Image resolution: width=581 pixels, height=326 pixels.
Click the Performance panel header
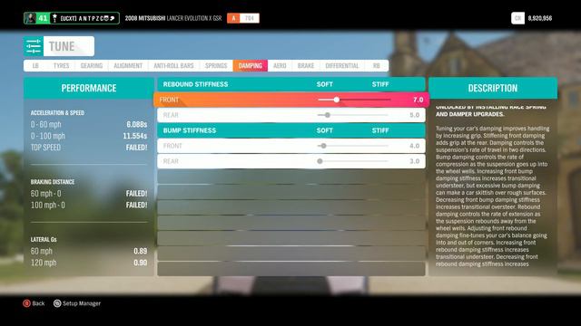(x=89, y=88)
